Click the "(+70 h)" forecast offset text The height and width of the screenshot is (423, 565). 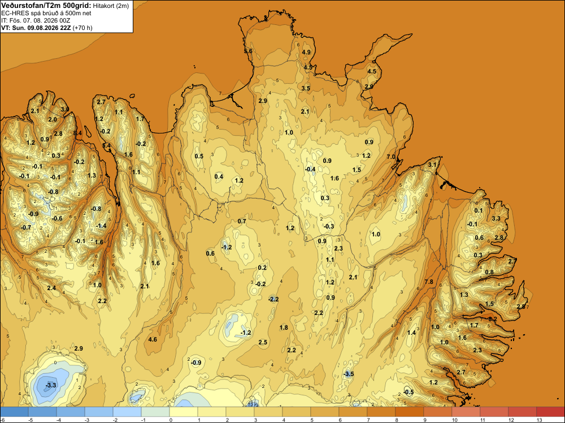[x=82, y=28]
